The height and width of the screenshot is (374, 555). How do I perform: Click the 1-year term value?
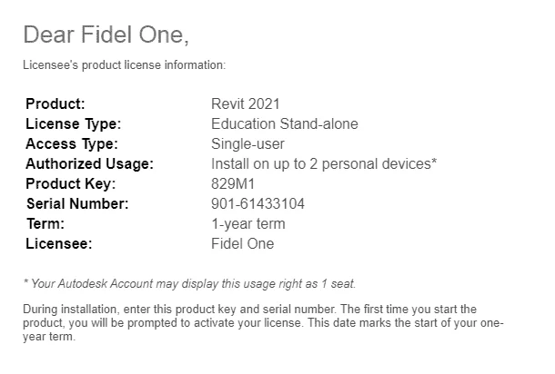tap(248, 224)
